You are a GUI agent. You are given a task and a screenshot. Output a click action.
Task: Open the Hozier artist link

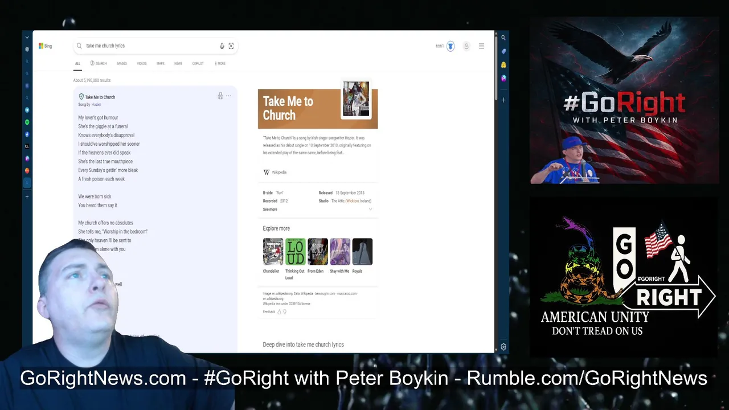tap(96, 105)
